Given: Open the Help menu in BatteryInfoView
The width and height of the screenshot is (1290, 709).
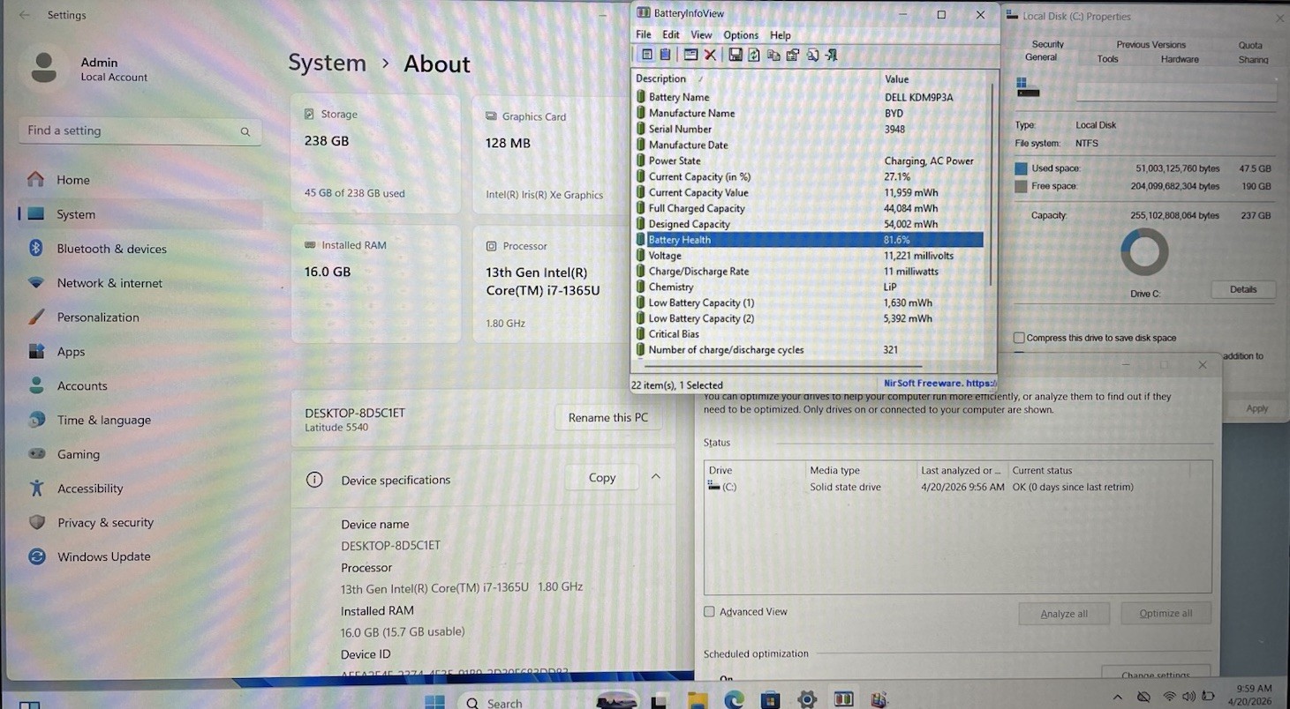Looking at the screenshot, I should coord(781,35).
